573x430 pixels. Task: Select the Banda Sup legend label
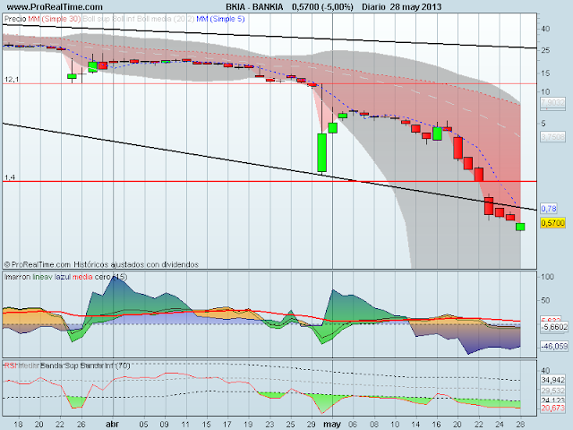coord(59,365)
